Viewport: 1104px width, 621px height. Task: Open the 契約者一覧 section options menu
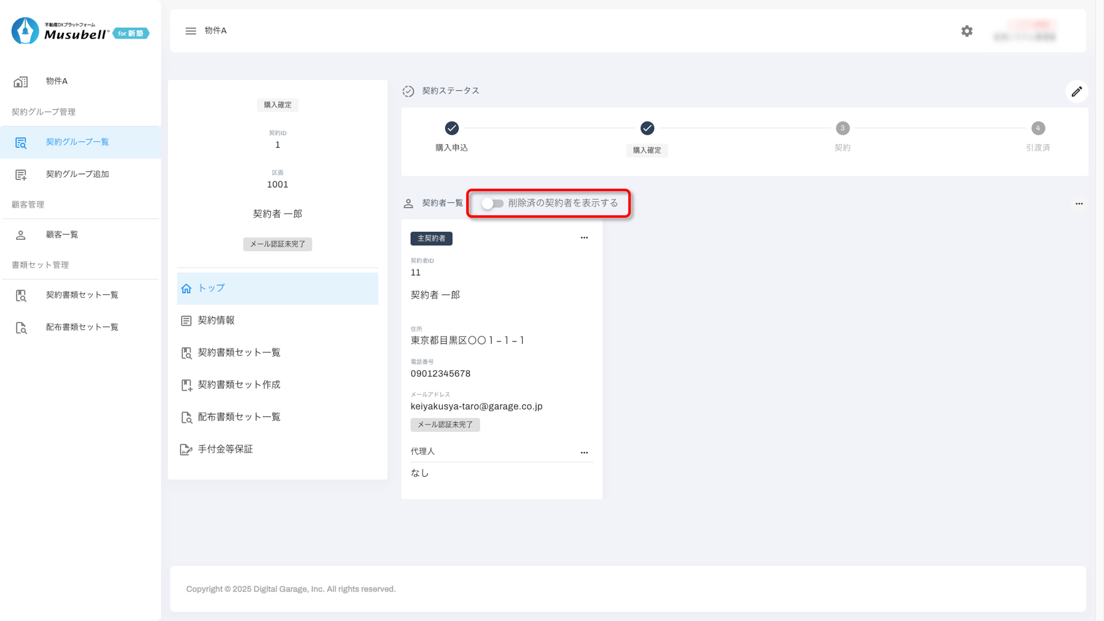[1079, 203]
